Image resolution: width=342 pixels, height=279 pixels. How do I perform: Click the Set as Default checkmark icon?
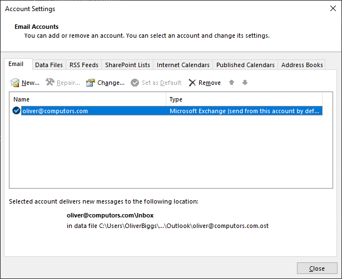135,83
